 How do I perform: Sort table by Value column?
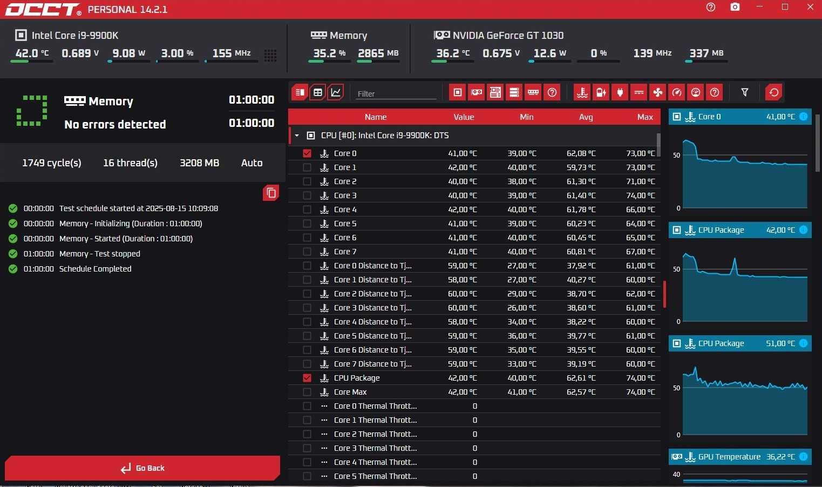[464, 117]
